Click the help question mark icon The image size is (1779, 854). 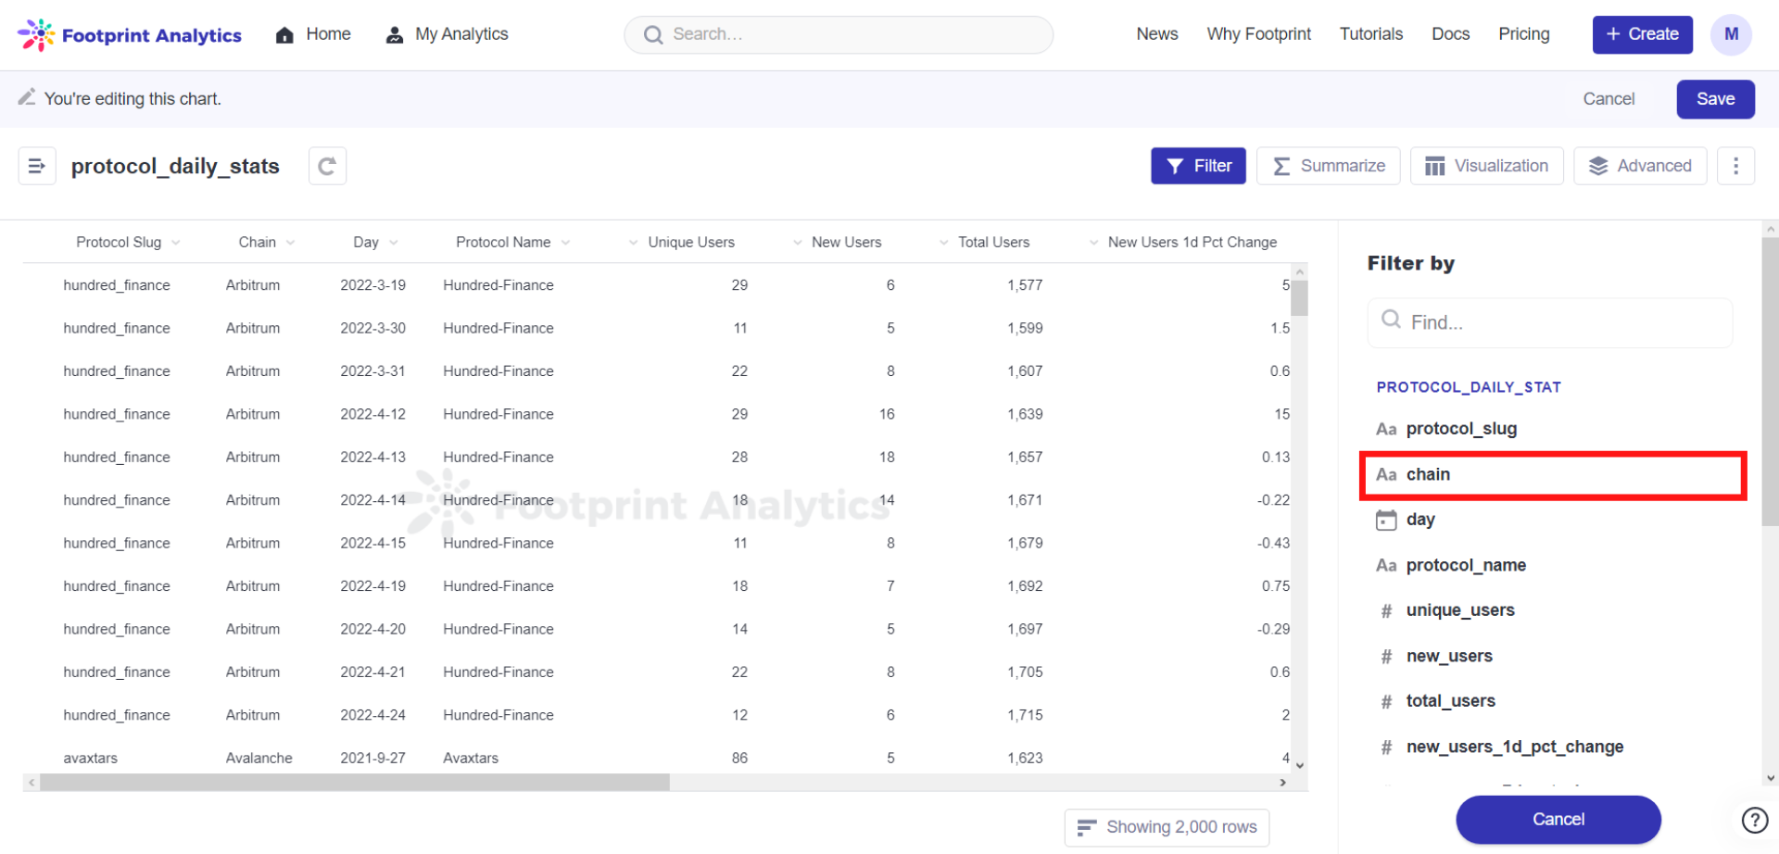coord(1754,820)
